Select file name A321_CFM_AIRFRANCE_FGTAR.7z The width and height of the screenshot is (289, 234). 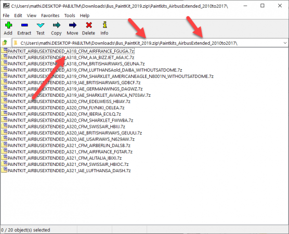tap(70, 151)
